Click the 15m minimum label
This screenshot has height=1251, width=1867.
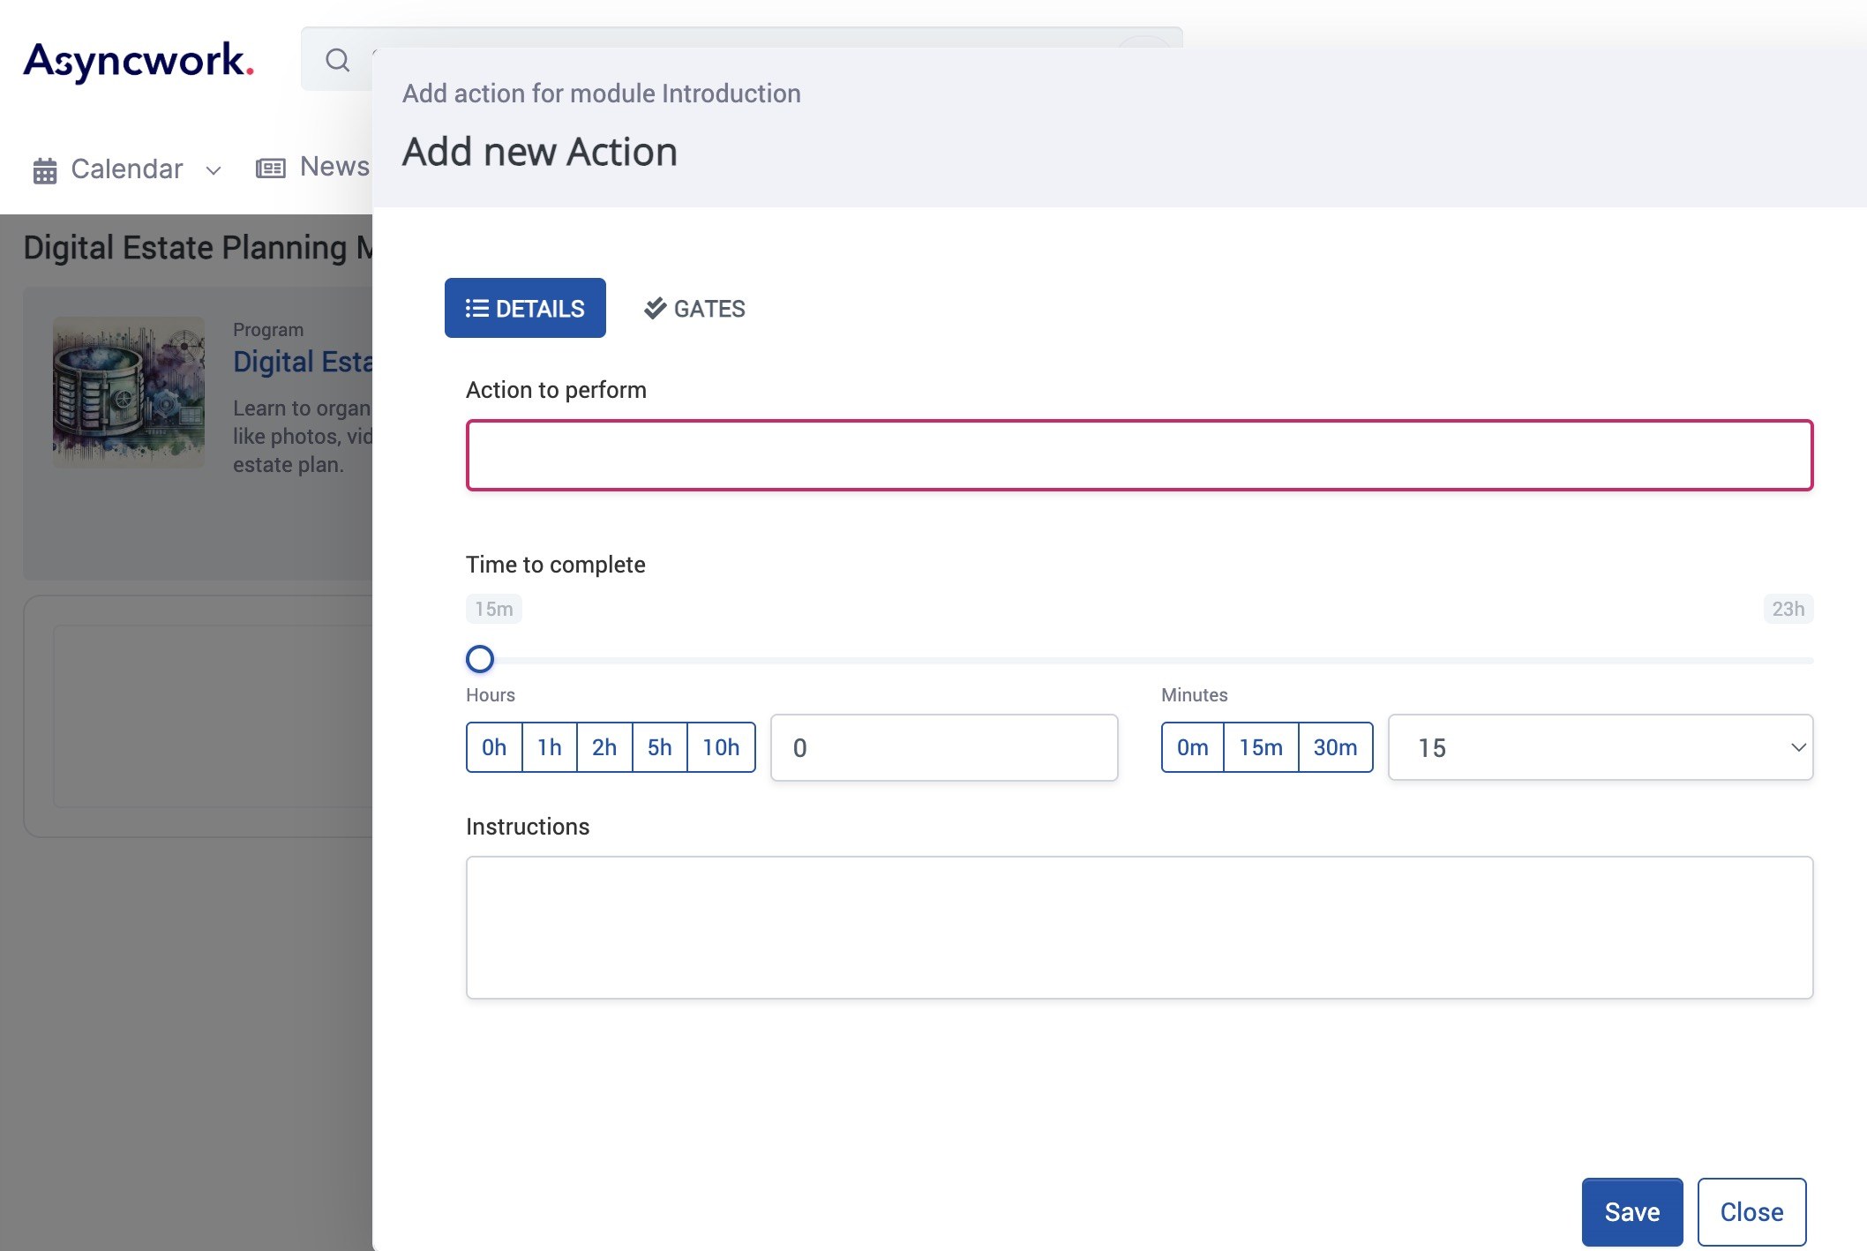click(494, 609)
